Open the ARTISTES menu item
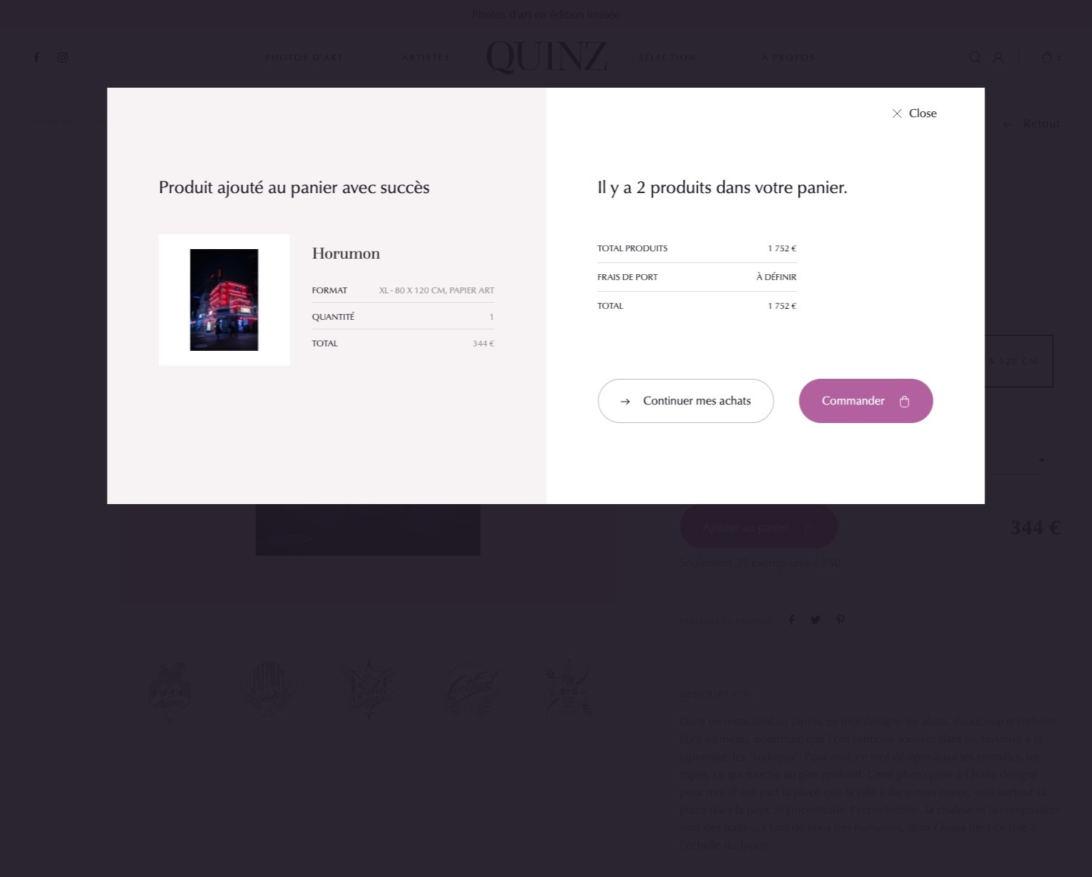The width and height of the screenshot is (1092, 877). pyautogui.click(x=425, y=57)
